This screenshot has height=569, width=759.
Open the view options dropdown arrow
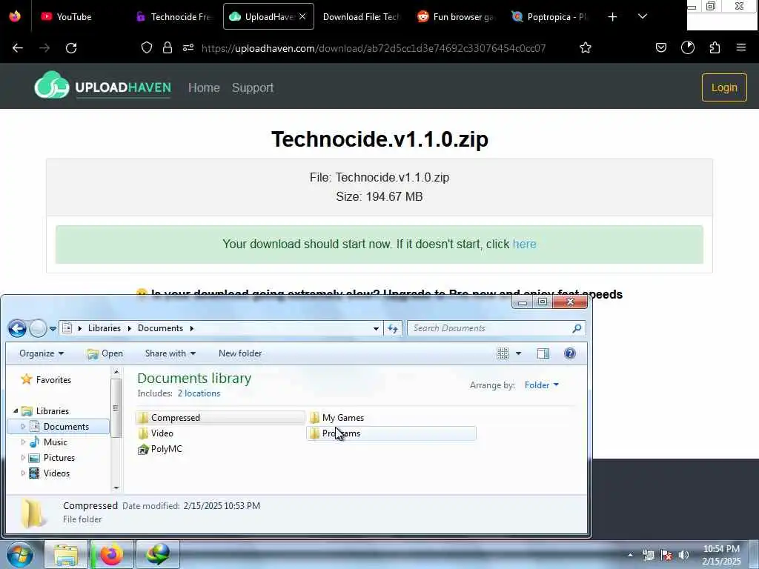pyautogui.click(x=518, y=353)
